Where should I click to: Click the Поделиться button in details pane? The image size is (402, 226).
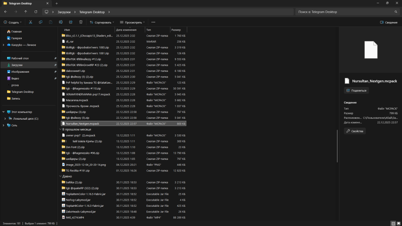356,90
